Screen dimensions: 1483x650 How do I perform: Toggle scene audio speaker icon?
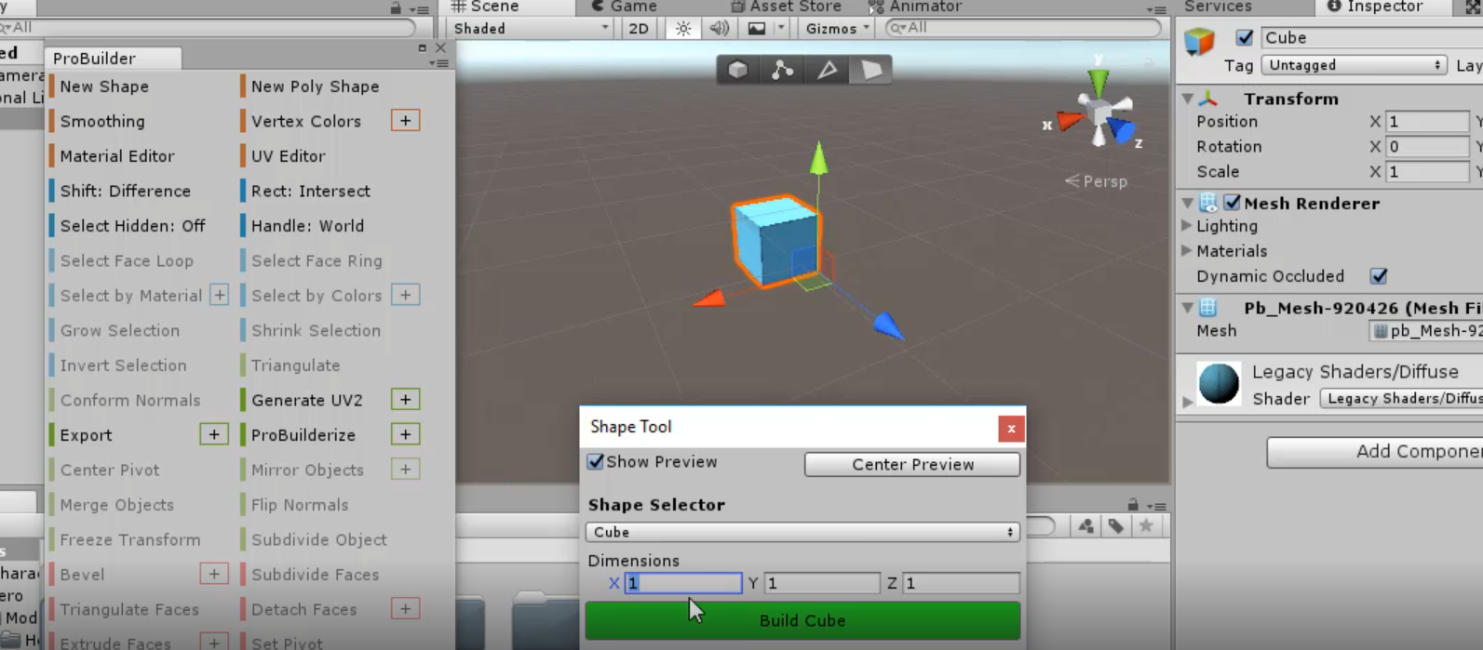coord(719,28)
